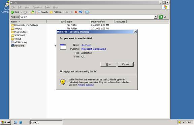Launch Internet Explorer from quick launch
Screen dimensions: 194x125
point(21,122)
